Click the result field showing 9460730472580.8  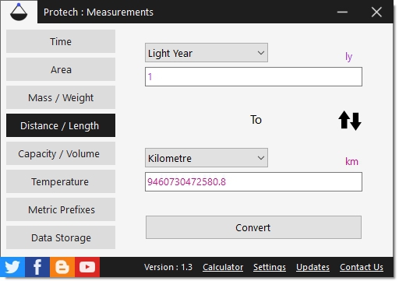[x=253, y=181]
